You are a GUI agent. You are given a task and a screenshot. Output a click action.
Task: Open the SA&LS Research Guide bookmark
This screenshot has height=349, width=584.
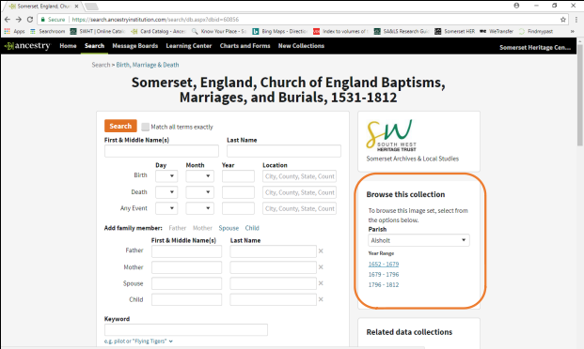click(x=402, y=31)
